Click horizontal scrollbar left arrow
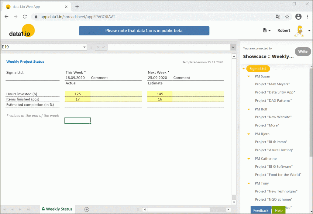 [145, 209]
